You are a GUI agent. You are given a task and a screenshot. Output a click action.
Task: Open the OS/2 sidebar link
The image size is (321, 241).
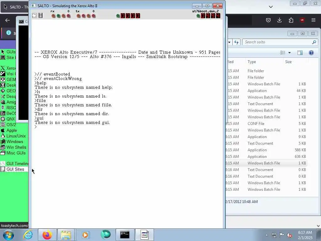(11, 125)
